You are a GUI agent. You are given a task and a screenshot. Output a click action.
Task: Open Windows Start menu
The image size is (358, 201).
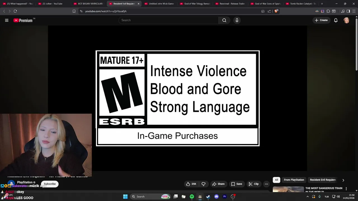pyautogui.click(x=125, y=197)
